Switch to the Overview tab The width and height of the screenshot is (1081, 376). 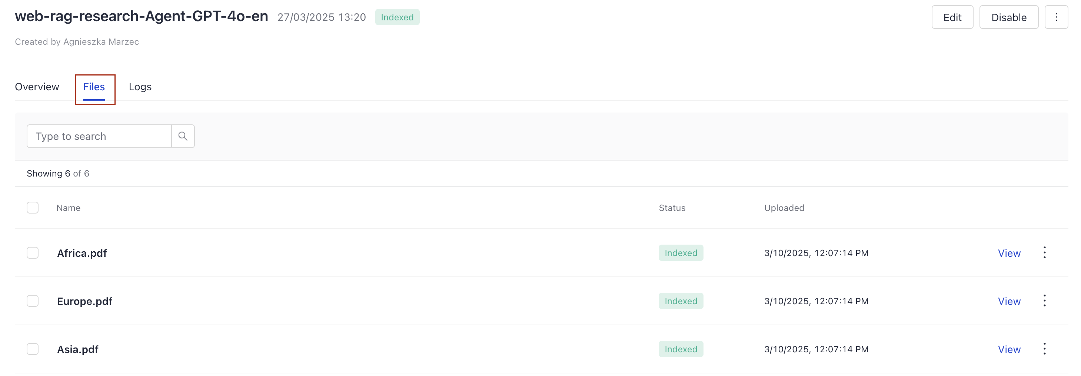[x=37, y=87]
